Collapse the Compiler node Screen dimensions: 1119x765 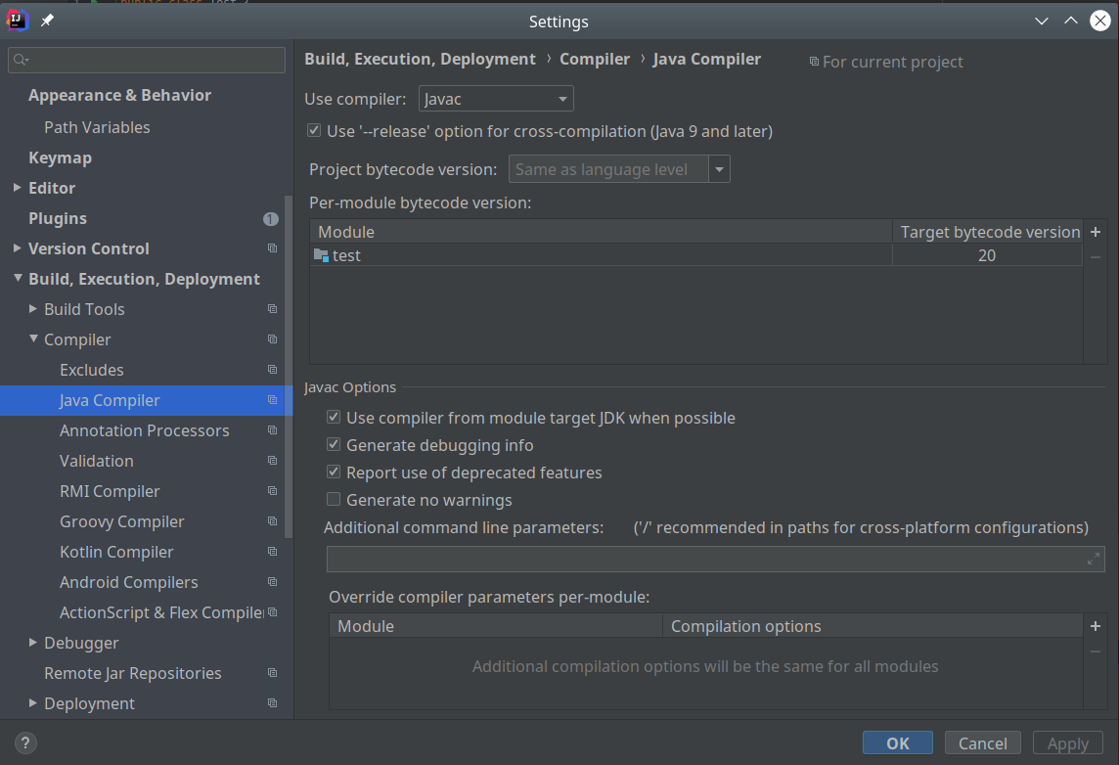(x=33, y=339)
